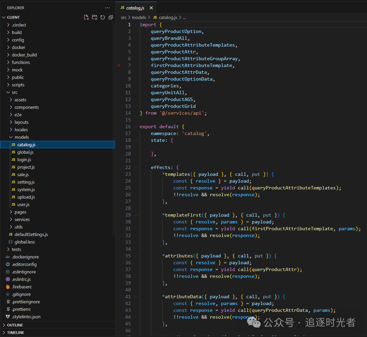367x337 pixels.
Task: Collapse the models folder
Action: click(21, 137)
